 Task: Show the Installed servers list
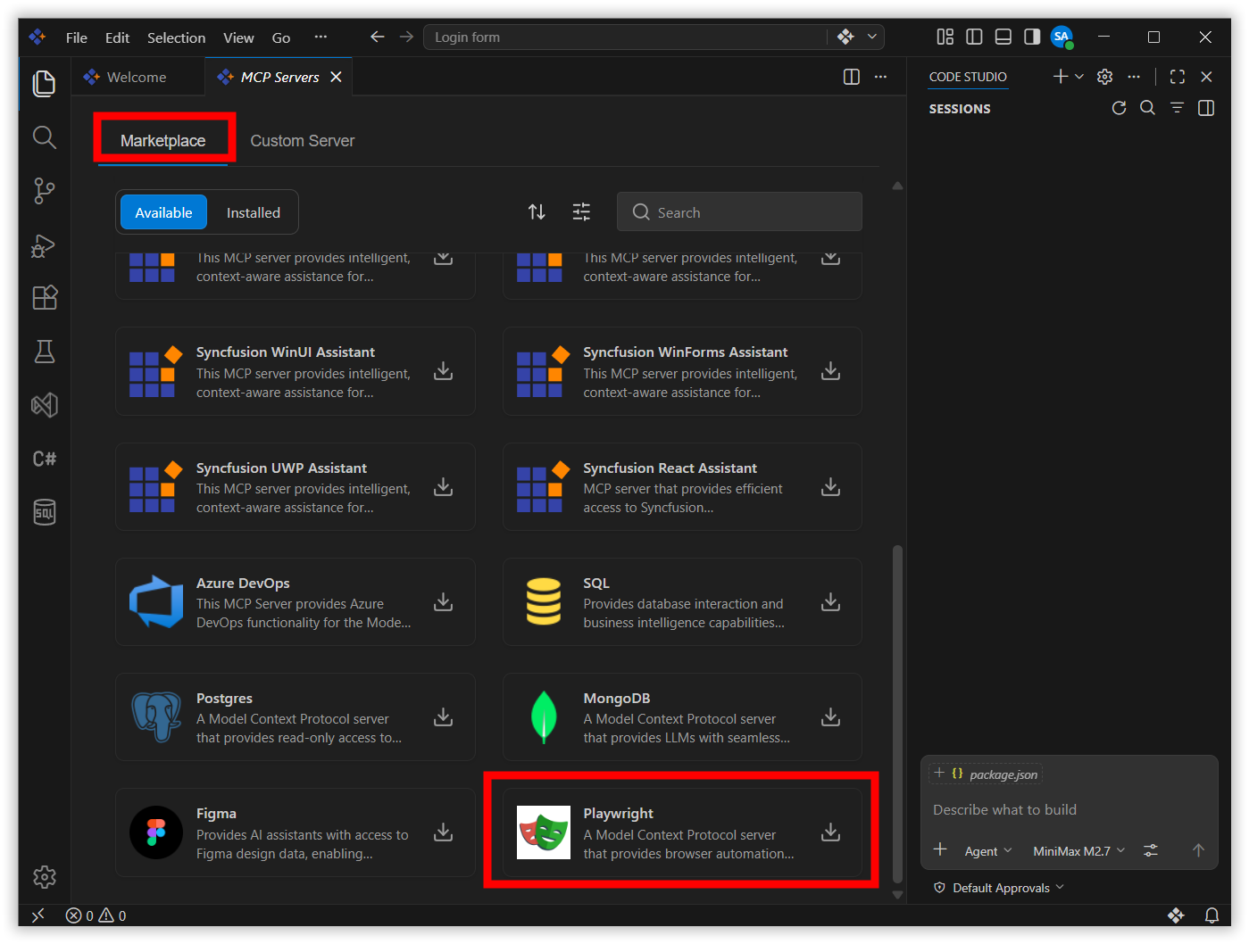253,212
